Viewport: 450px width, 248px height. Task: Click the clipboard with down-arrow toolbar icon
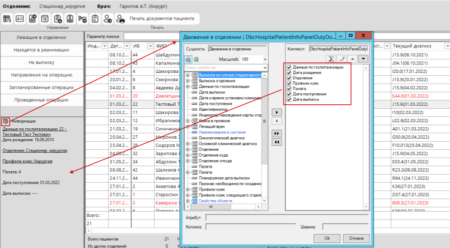click(x=57, y=19)
